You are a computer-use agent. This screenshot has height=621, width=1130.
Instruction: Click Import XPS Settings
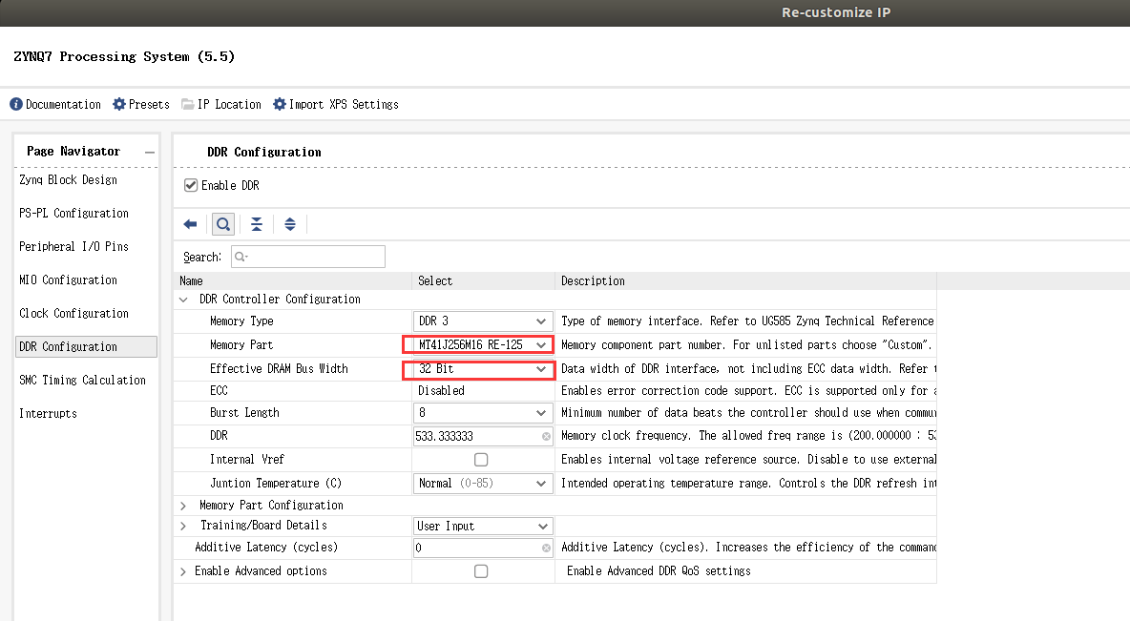(336, 104)
